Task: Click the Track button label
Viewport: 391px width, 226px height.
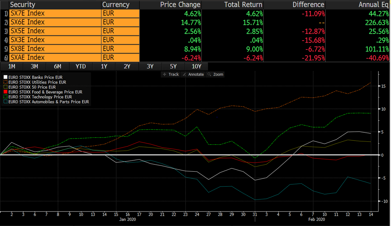Action: [174, 75]
